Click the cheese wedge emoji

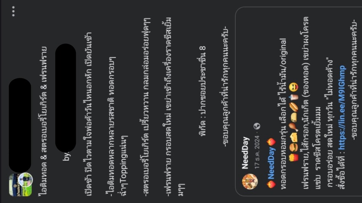coord(294,137)
